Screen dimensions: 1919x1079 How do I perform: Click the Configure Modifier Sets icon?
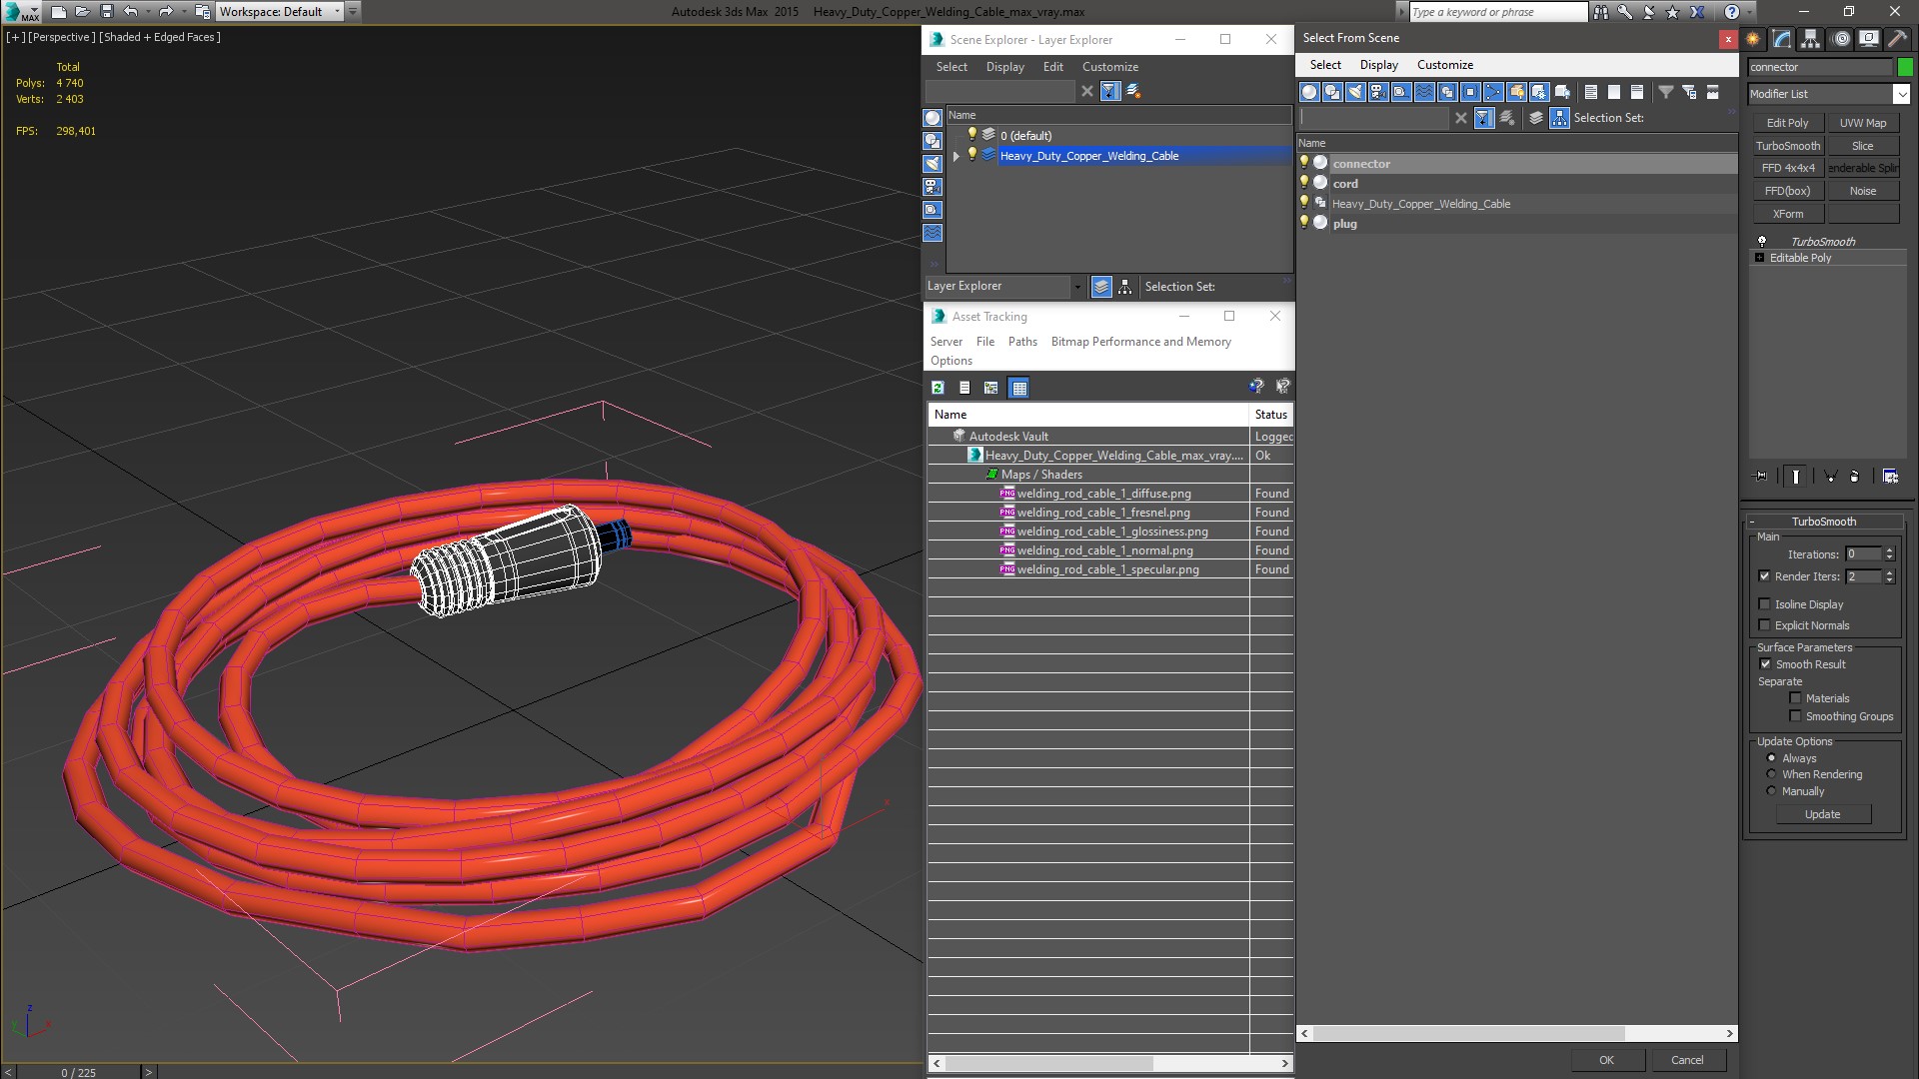[1890, 477]
